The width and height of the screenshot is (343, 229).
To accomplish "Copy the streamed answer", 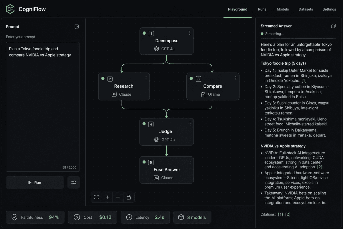I will (333, 26).
